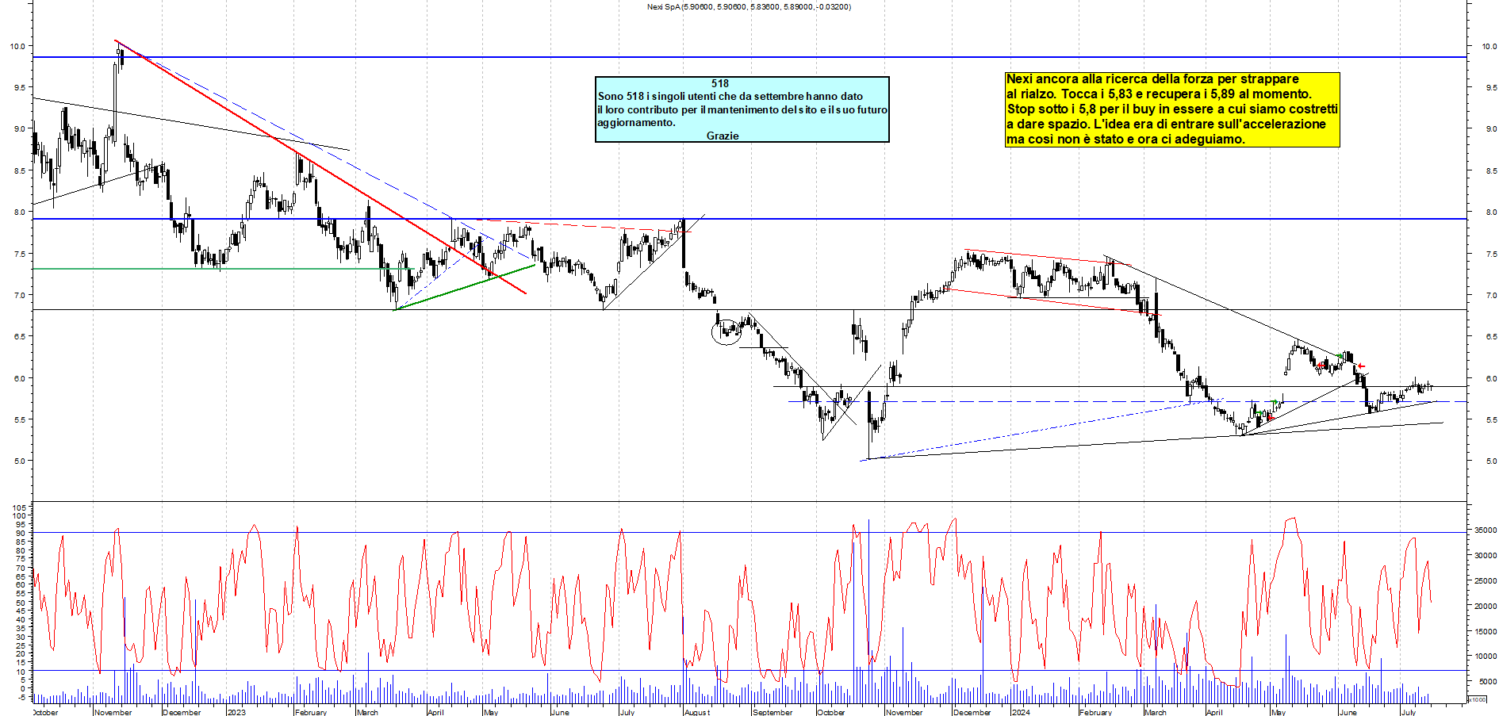
Task: Click the 5.5 label on right price axis
Action: pyautogui.click(x=1491, y=419)
